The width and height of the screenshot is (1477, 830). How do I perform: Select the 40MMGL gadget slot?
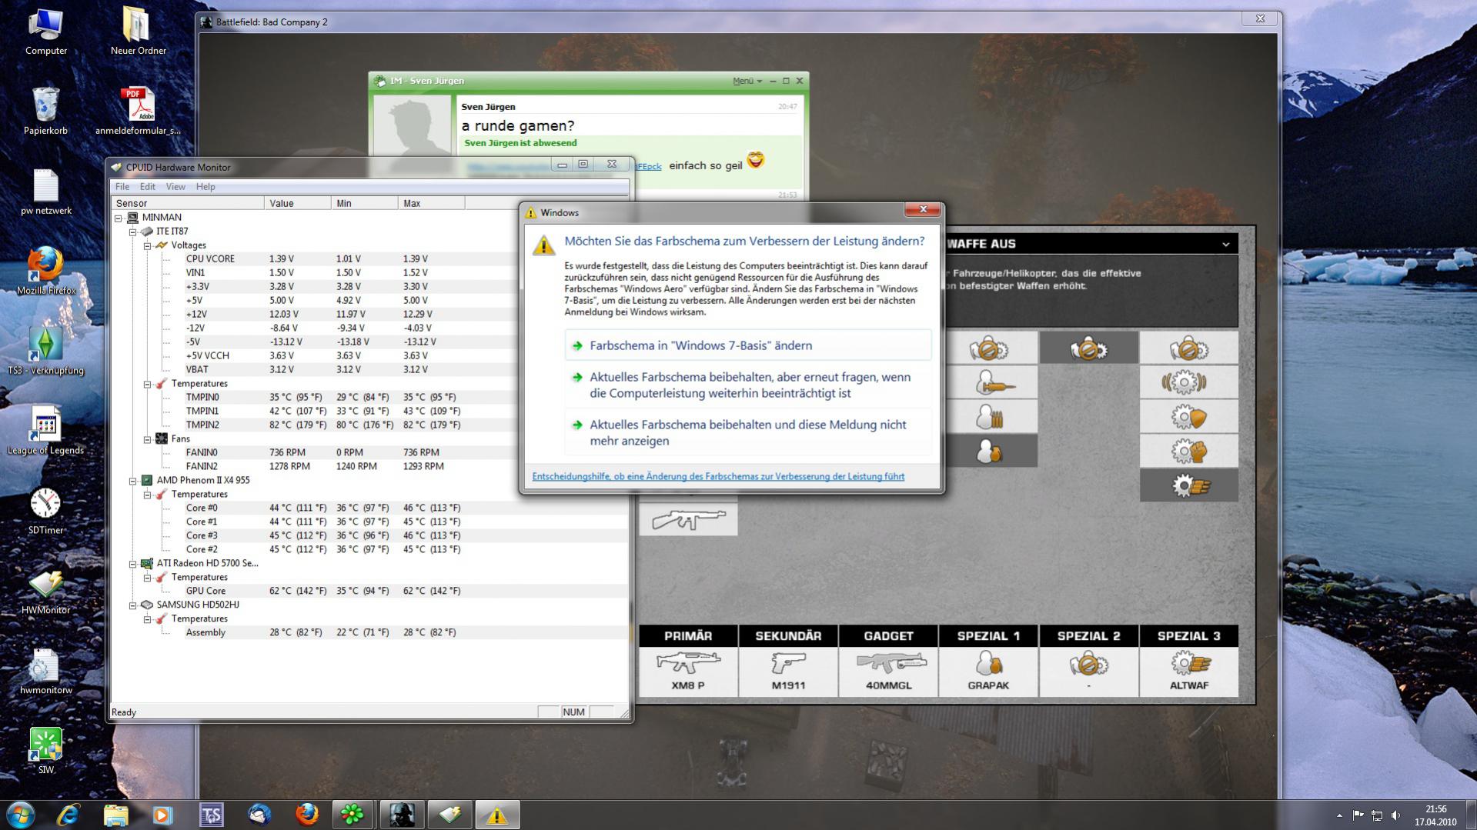click(888, 672)
